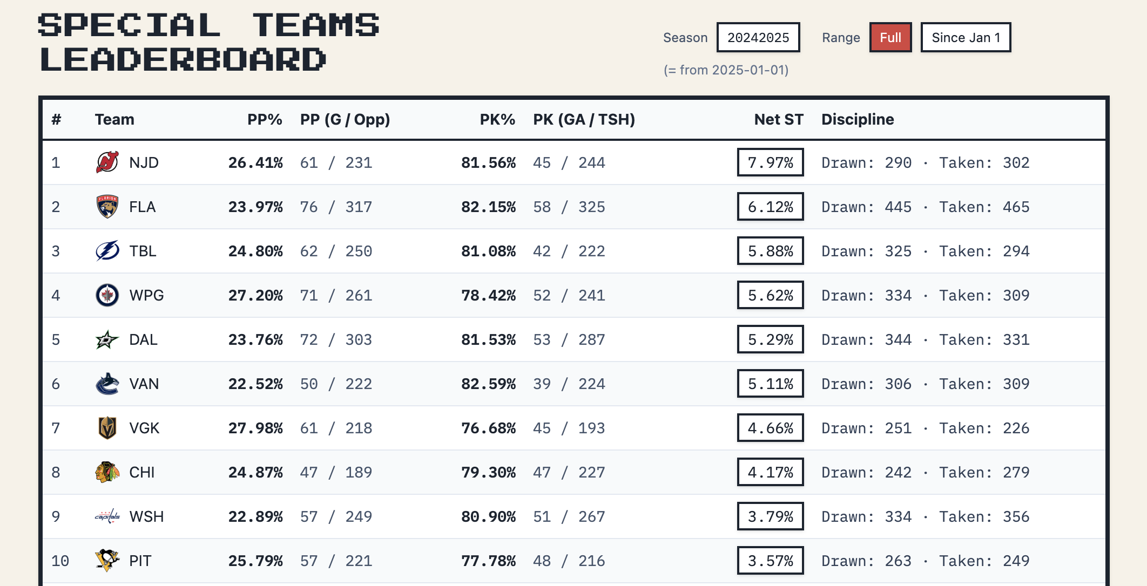Screen dimensions: 1147x586
Task: Sort table by PK% column header
Action: pyautogui.click(x=497, y=119)
